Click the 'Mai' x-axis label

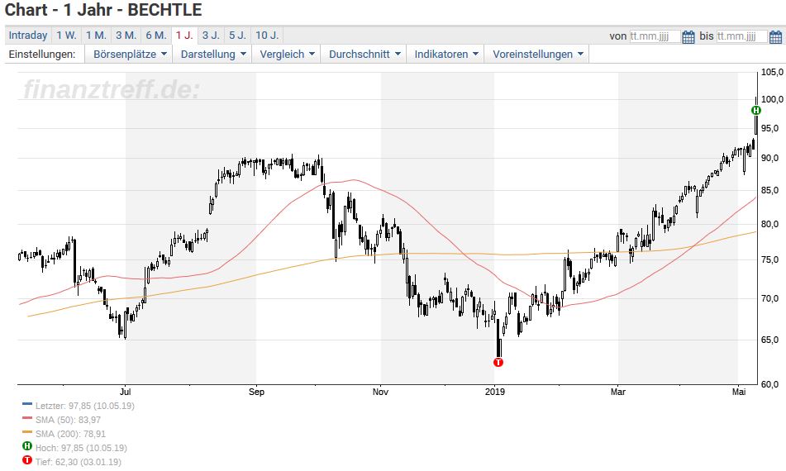pyautogui.click(x=739, y=392)
